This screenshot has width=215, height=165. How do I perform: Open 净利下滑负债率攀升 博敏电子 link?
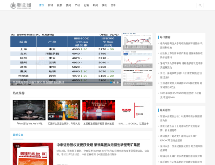(x=181, y=65)
